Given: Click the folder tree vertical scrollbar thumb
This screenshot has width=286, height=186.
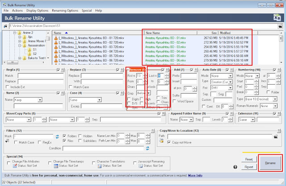Looking at the screenshot, I should pyautogui.click(x=48, y=38).
